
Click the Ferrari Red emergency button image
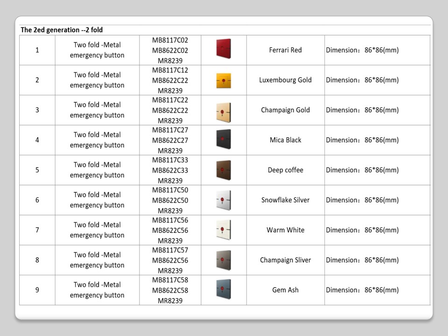pos(224,49)
